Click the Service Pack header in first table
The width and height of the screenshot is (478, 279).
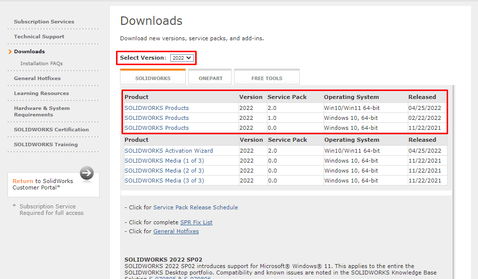point(287,97)
